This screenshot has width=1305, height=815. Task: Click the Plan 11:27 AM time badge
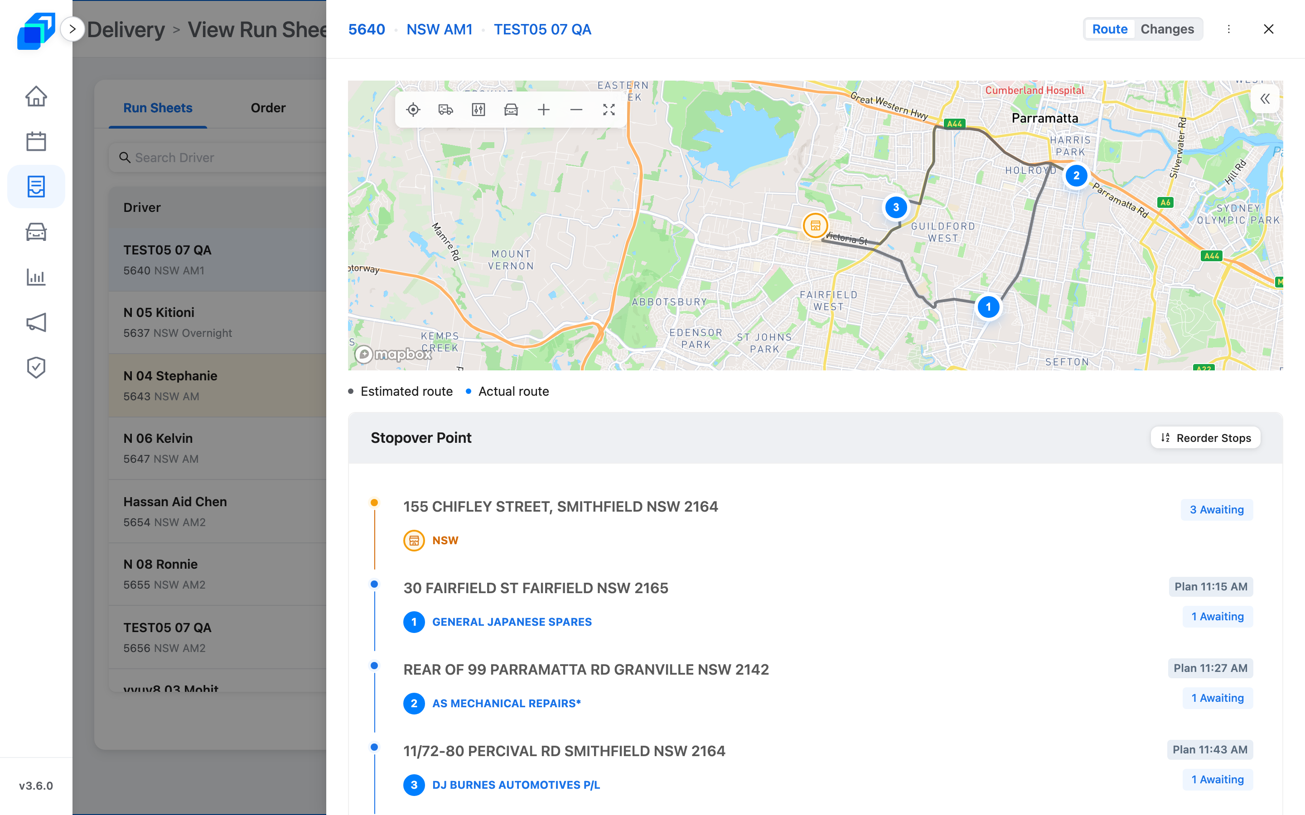click(x=1210, y=668)
